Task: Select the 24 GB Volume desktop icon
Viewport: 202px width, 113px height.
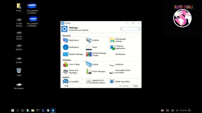Action: point(19,35)
